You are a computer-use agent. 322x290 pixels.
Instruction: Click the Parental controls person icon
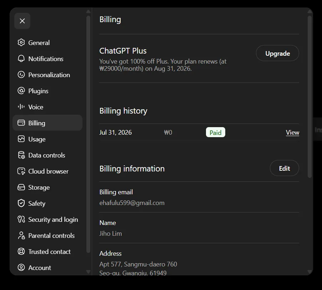21,235
